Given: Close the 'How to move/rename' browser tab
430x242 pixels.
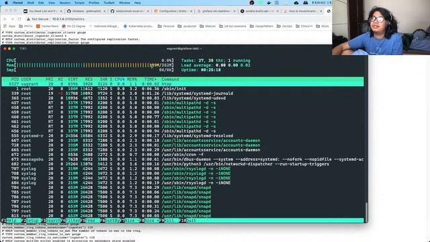Looking at the screenshot, I should (x=321, y=11).
